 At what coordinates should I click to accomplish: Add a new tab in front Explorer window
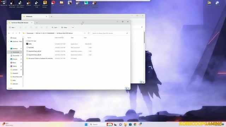pos(37,23)
